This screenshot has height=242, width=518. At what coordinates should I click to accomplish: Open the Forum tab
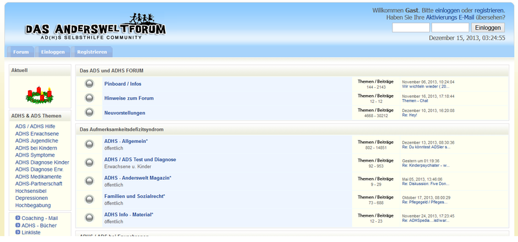[x=21, y=52]
